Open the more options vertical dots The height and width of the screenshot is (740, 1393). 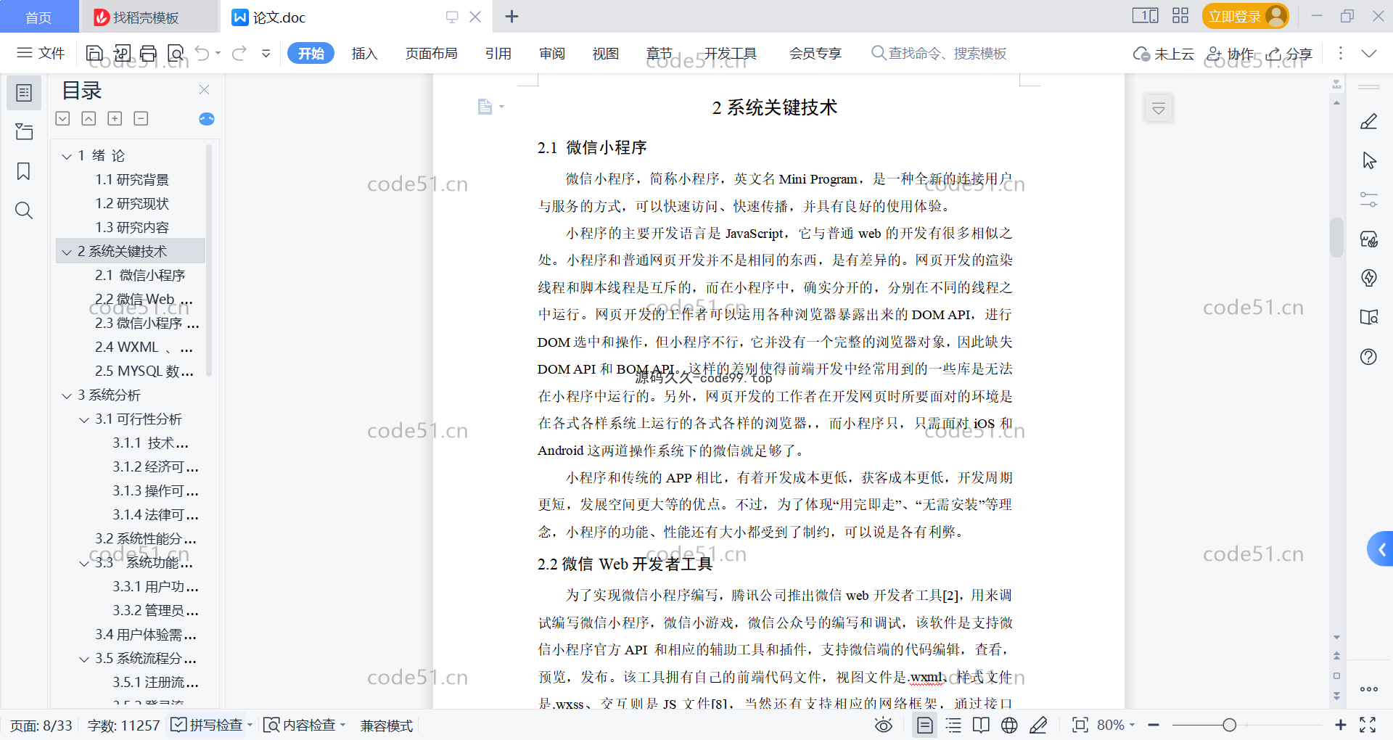pos(1340,53)
